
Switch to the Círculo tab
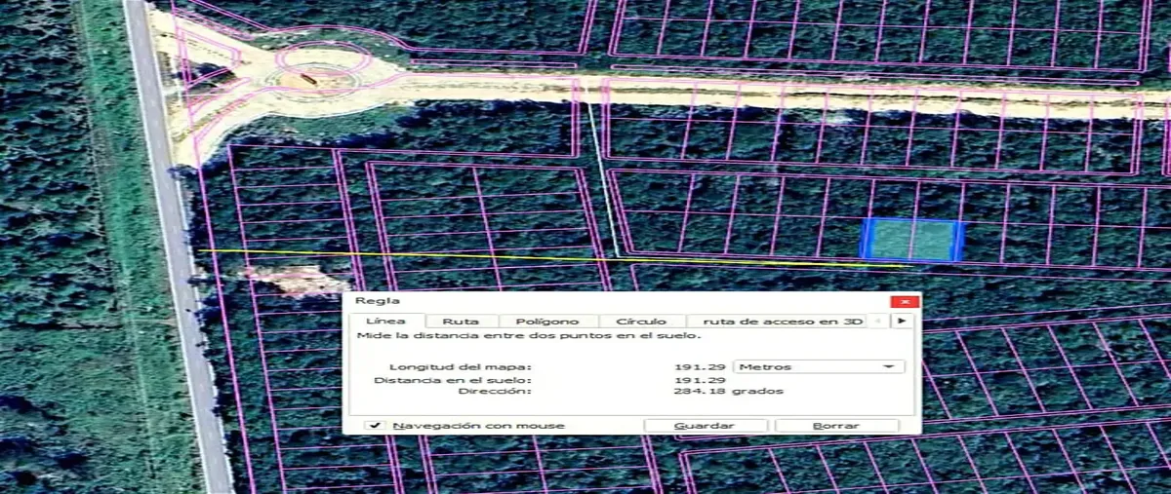[x=641, y=321]
